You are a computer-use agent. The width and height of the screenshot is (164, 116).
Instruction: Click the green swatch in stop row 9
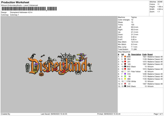pos(125,76)
